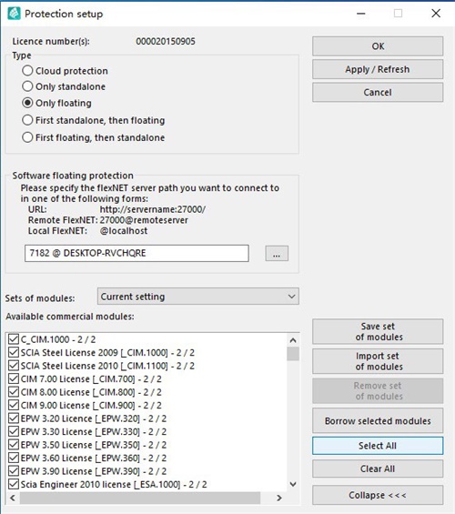Toggle EPW 3.60 License checkbox
The image size is (455, 514).
(x=14, y=458)
